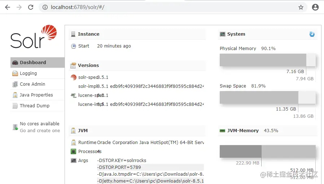This screenshot has width=324, height=184.
Task: Click the Core Admin server icon
Action: (15, 84)
